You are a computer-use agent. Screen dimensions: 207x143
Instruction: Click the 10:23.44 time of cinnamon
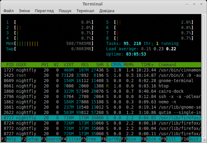pyautogui.click(x=146, y=70)
